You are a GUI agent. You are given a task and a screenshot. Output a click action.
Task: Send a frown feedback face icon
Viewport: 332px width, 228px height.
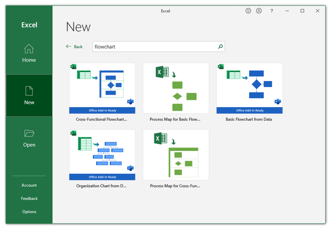[x=259, y=11]
